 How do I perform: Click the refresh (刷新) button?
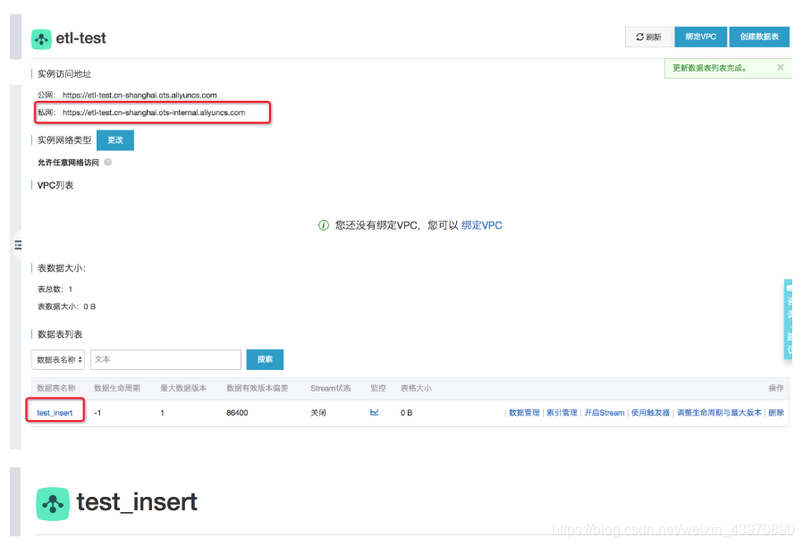point(648,37)
